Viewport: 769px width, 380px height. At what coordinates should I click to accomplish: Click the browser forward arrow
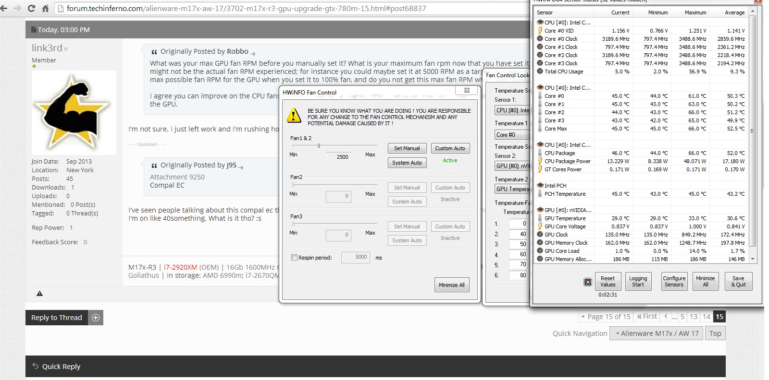pyautogui.click(x=18, y=8)
